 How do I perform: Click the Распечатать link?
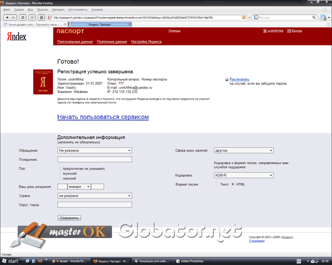[239, 80]
